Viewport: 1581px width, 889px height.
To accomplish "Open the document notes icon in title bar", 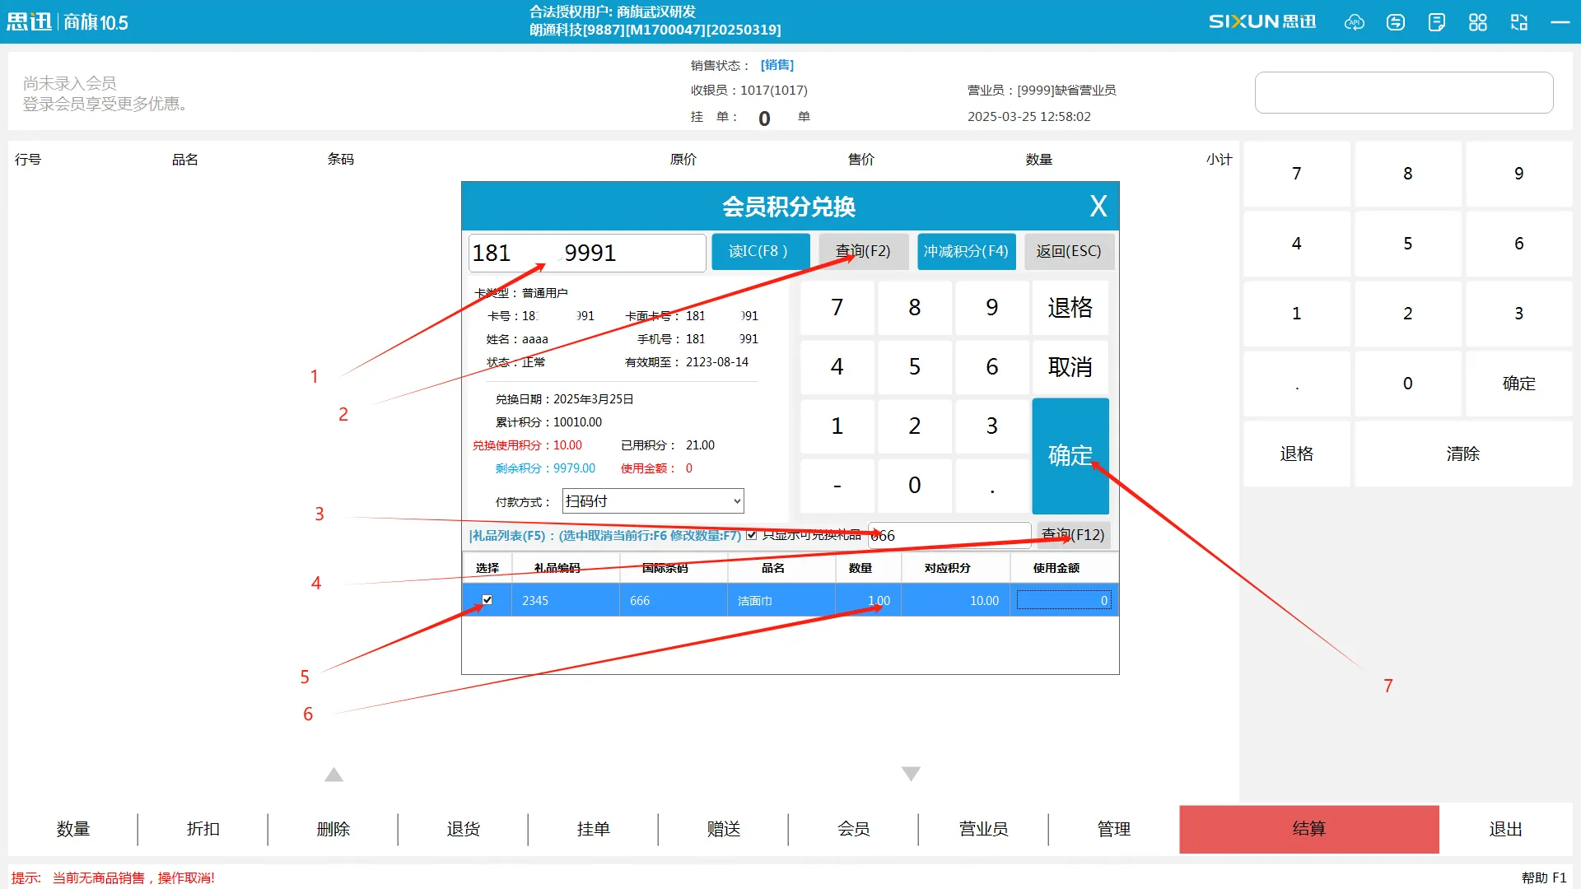I will coord(1437,22).
